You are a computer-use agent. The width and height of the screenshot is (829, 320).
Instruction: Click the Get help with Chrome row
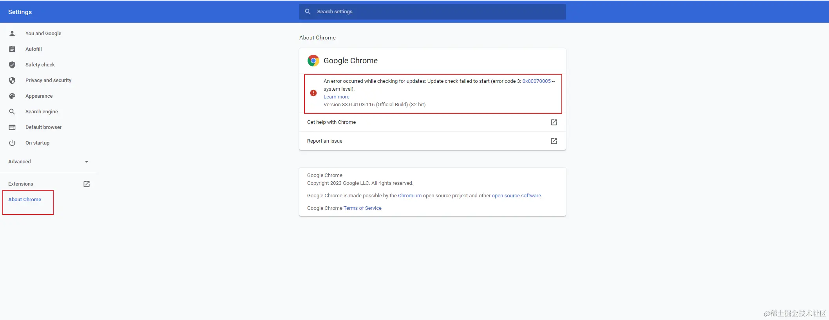433,122
